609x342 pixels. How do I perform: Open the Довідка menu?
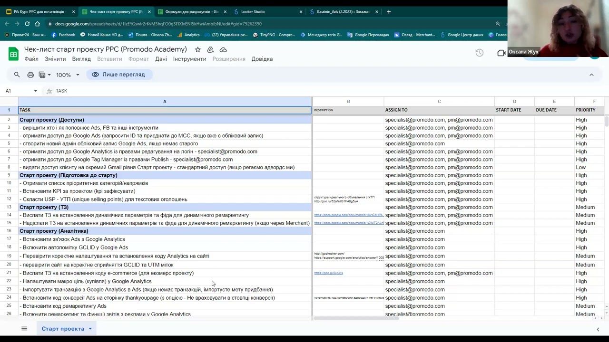point(262,59)
